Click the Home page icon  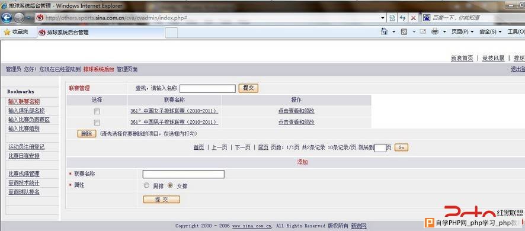point(384,31)
